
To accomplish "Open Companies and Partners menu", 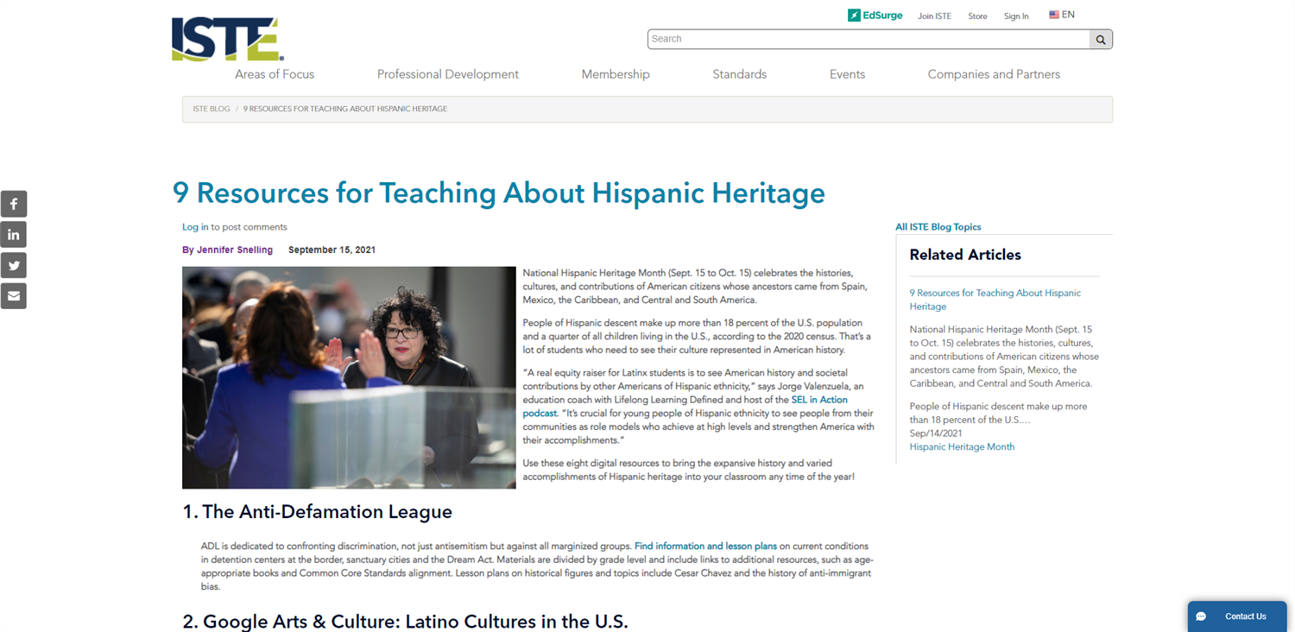I will pyautogui.click(x=993, y=74).
